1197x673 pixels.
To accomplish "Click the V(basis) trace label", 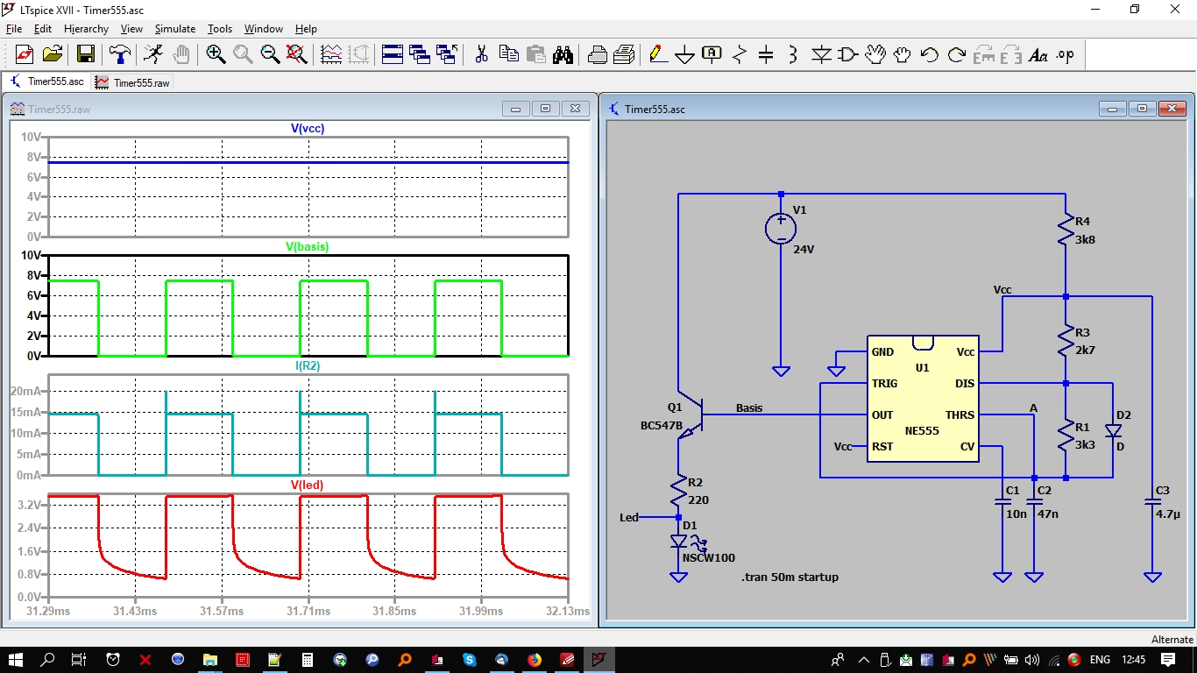I will (308, 247).
